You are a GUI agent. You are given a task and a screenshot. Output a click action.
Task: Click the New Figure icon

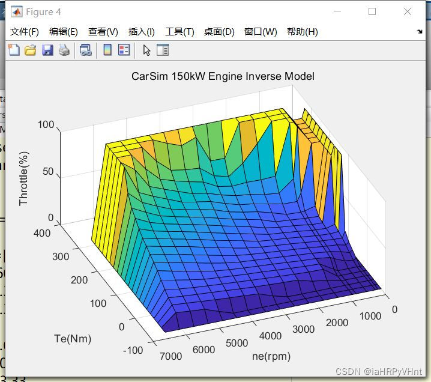(14, 50)
